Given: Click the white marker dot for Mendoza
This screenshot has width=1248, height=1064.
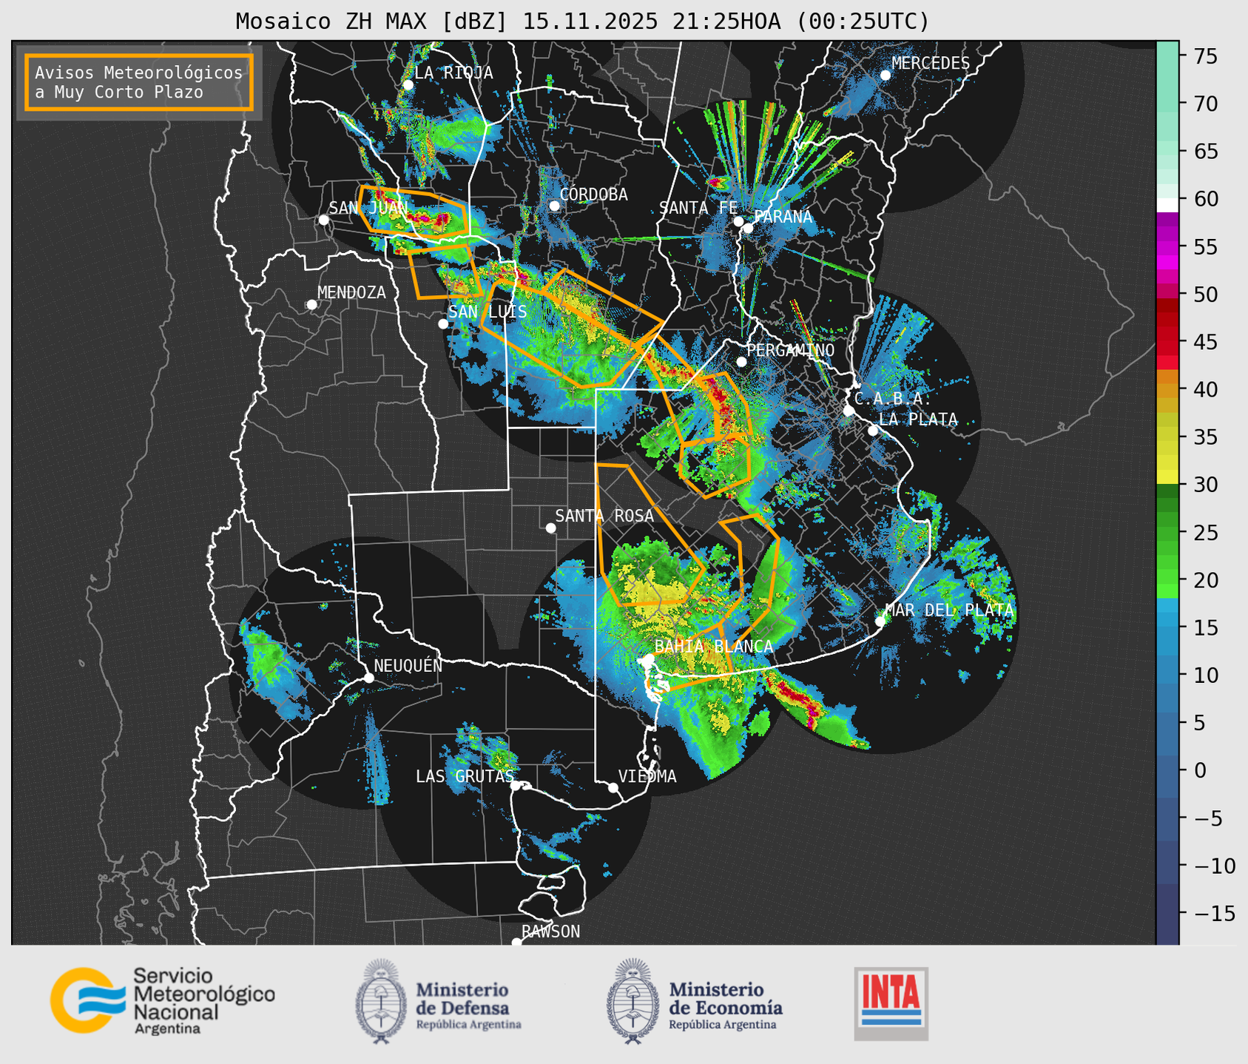Looking at the screenshot, I should 312,305.
